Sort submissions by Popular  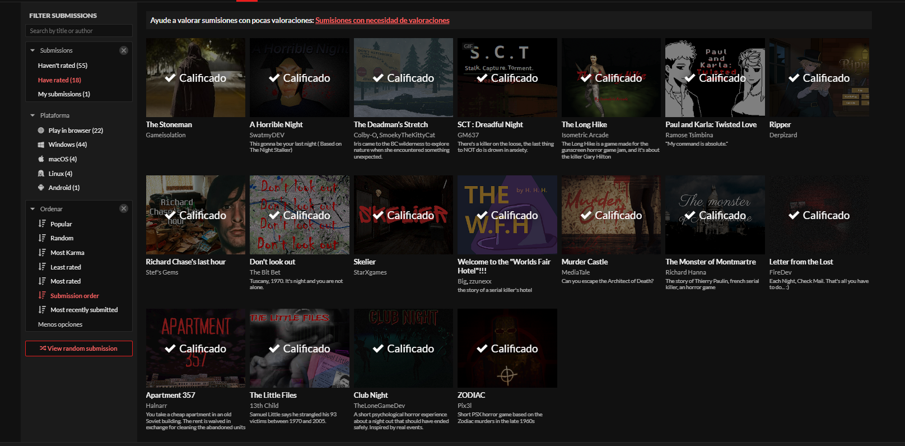pyautogui.click(x=61, y=224)
